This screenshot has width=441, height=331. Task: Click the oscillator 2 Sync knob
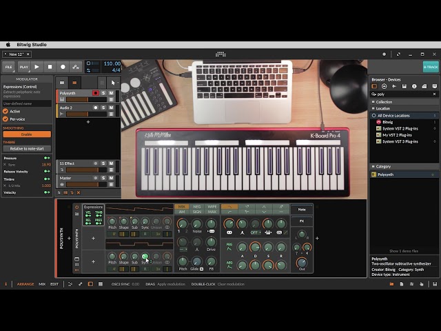tap(145, 257)
